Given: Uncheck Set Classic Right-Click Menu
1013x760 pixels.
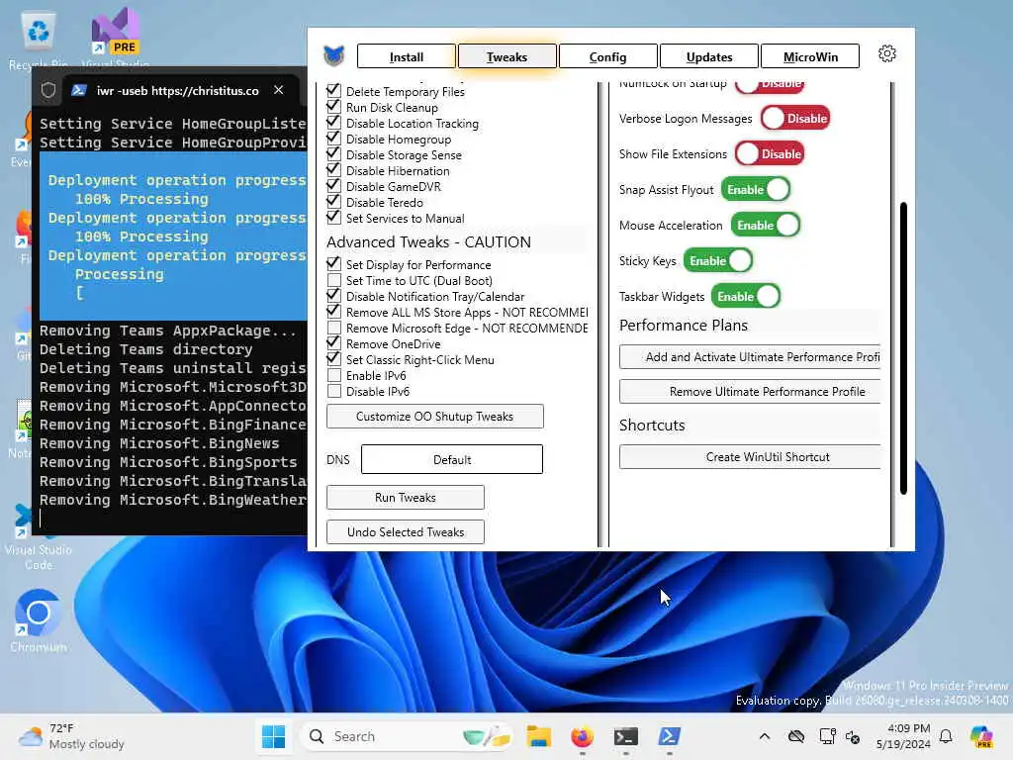Looking at the screenshot, I should (333, 358).
